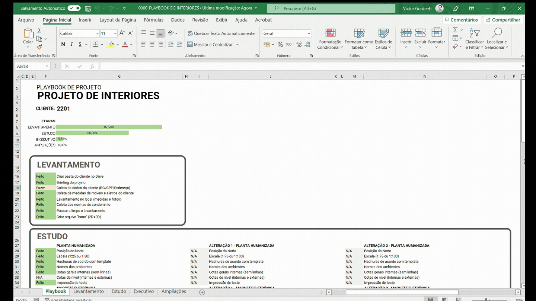Increase decimal places icon
Screen dimensions: 536x301
pyautogui.click(x=299, y=45)
